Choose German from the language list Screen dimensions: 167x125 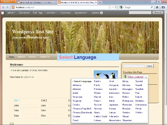98,109
